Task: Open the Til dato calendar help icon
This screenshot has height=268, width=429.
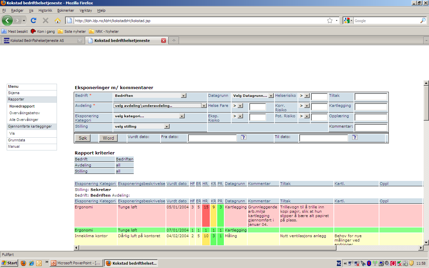Action: click(x=355, y=137)
